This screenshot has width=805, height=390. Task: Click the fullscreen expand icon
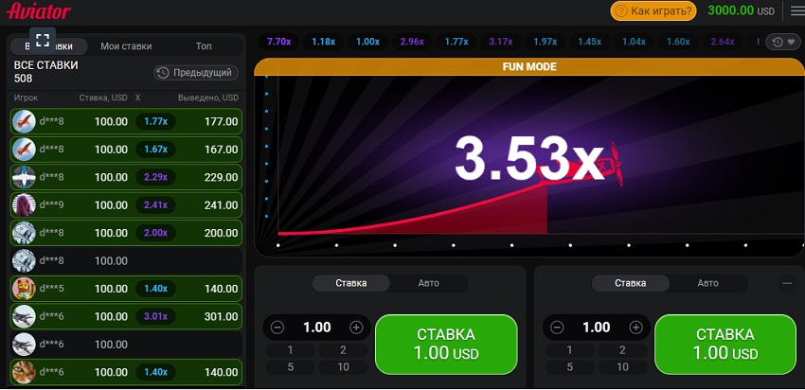pyautogui.click(x=43, y=40)
